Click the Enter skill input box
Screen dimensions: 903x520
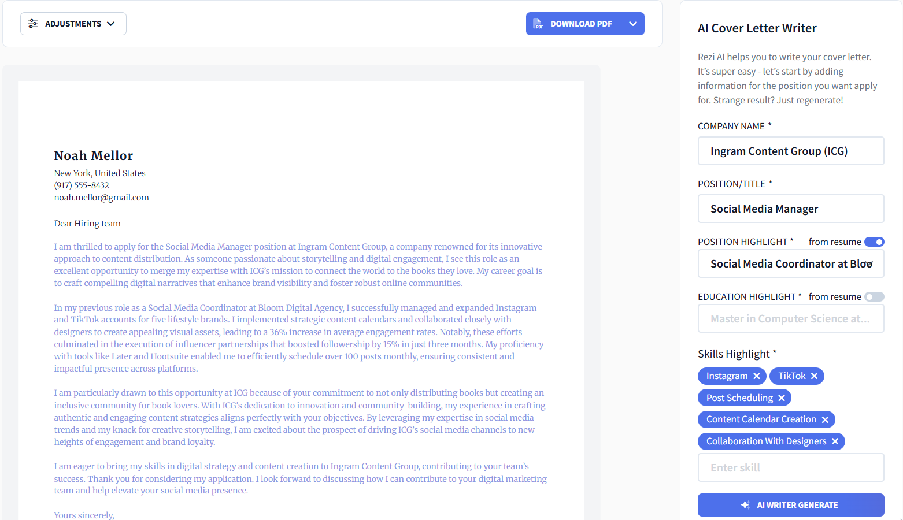(x=790, y=467)
